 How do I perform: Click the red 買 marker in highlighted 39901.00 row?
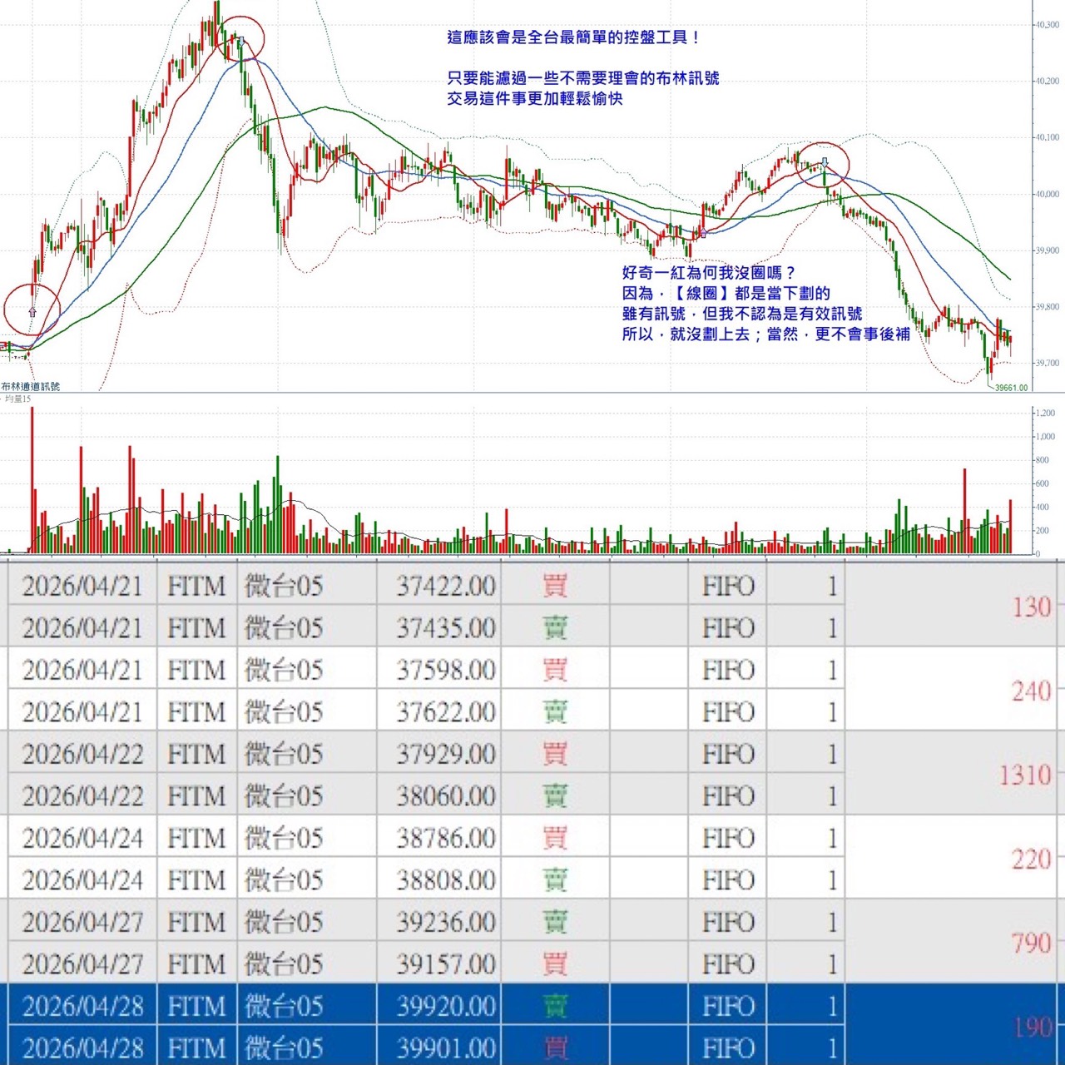click(554, 1048)
